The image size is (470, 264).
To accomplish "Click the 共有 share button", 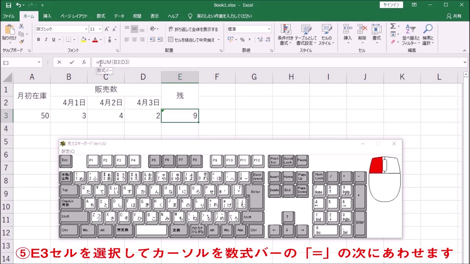I will pyautogui.click(x=454, y=16).
